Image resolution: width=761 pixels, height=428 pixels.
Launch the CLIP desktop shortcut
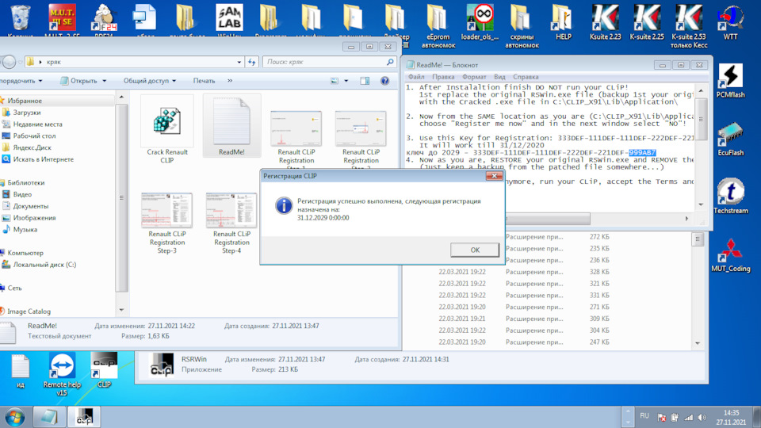[x=104, y=370]
